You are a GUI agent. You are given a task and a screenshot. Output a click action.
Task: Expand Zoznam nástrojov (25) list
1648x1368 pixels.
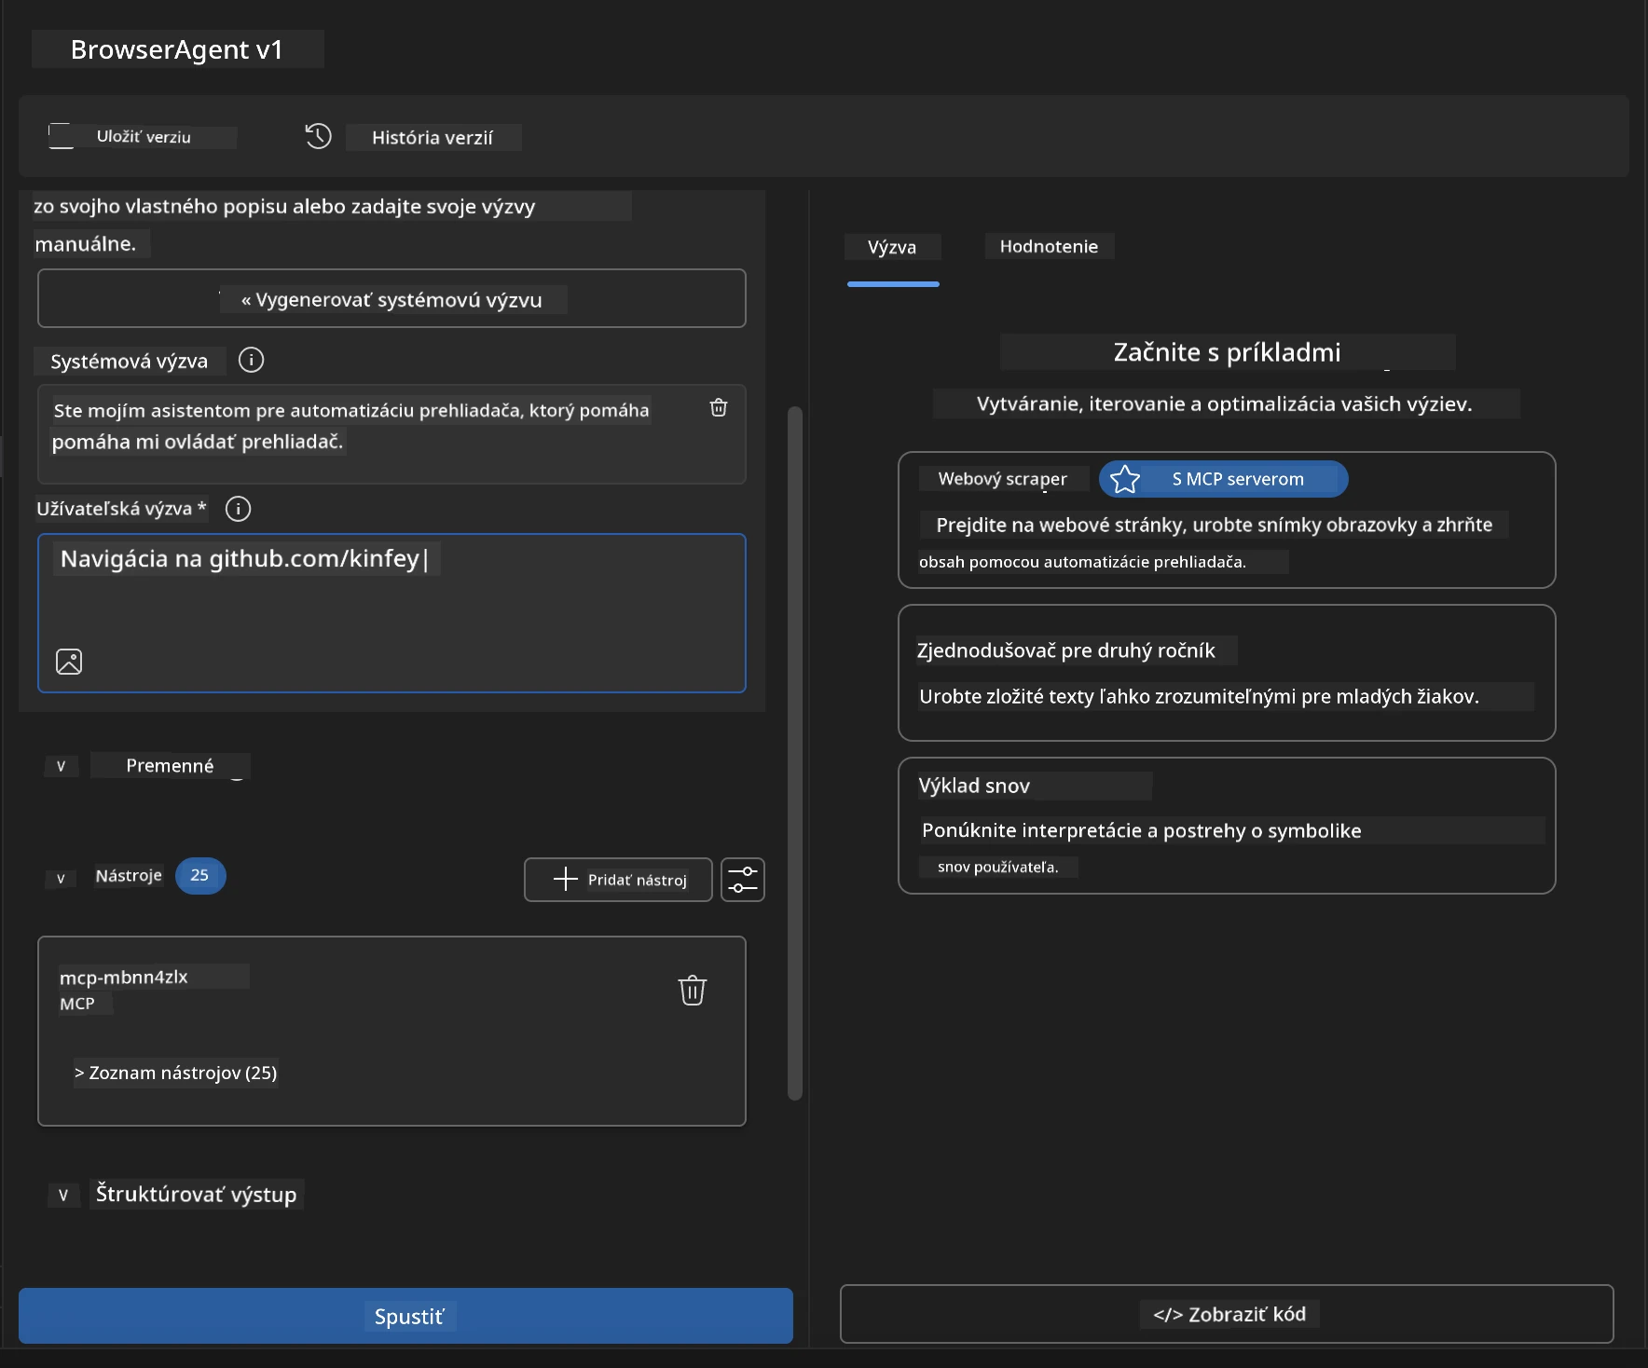pos(176,1073)
